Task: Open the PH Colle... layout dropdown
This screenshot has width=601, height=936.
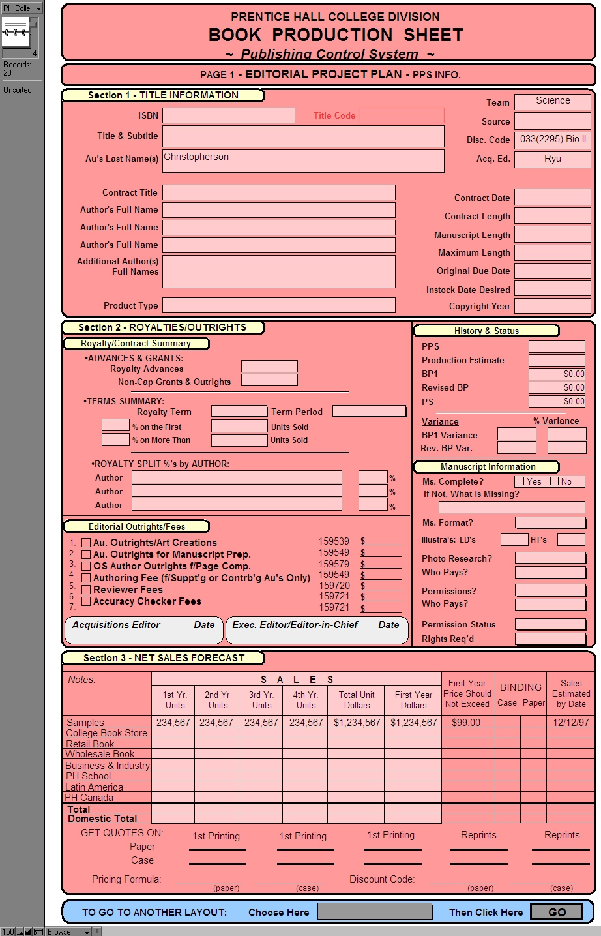Action: click(x=22, y=8)
